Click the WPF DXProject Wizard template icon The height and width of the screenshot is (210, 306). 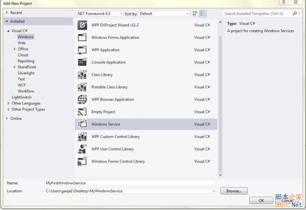[82, 25]
